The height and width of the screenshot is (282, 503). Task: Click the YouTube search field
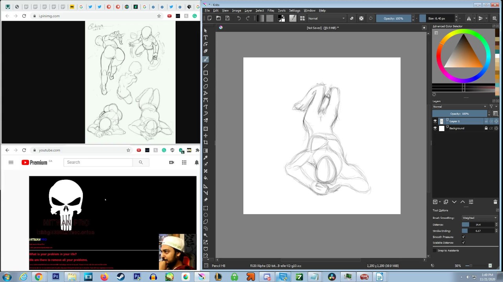(98, 162)
